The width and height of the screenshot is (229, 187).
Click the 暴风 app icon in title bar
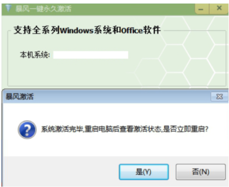(8, 8)
